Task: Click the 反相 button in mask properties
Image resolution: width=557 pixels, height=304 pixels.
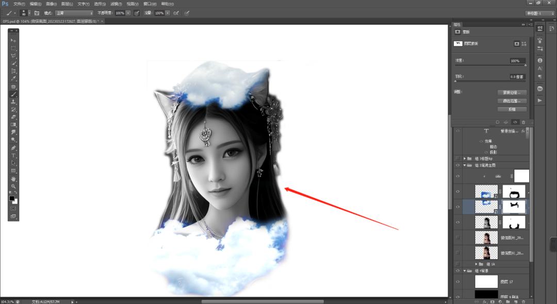Action: coord(512,109)
